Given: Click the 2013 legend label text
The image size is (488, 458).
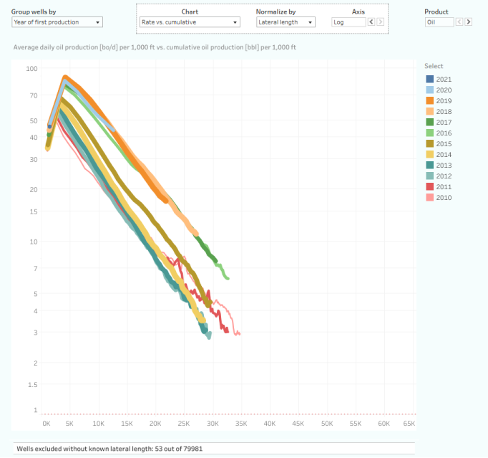Looking at the screenshot, I should click(x=444, y=166).
